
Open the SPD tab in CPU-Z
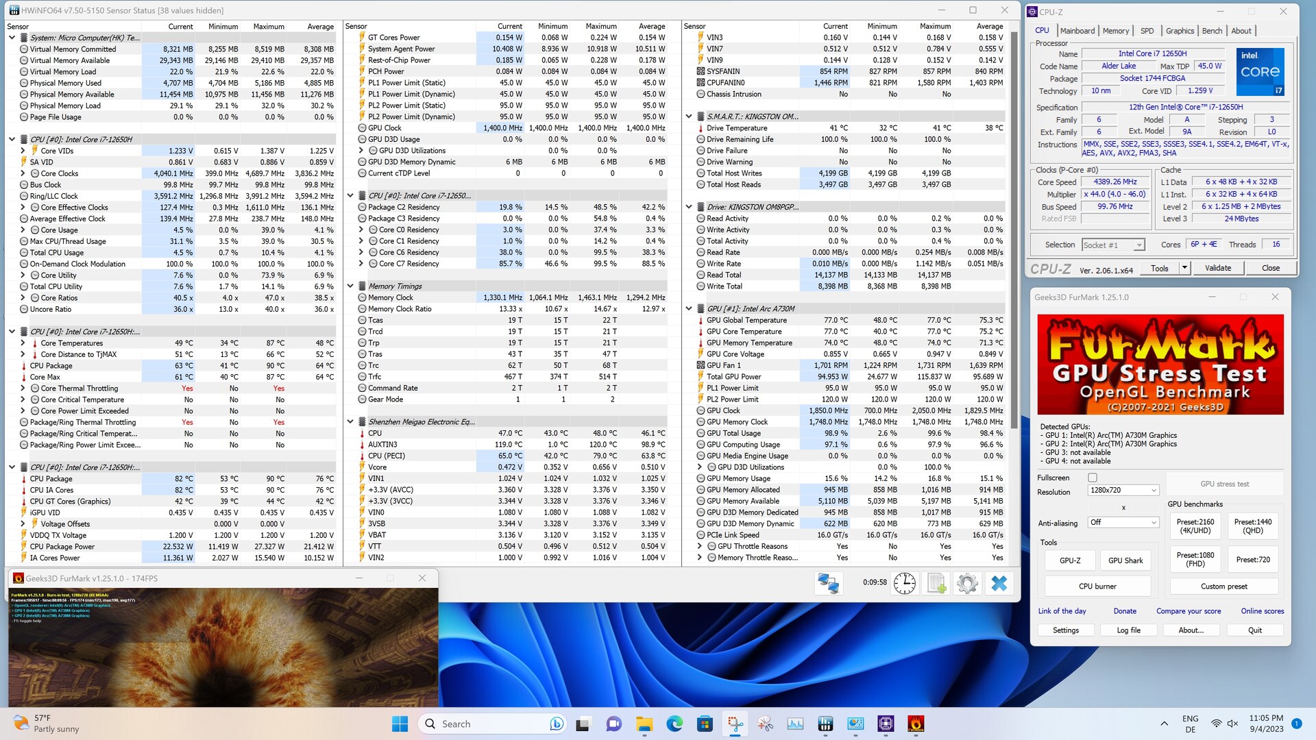(x=1147, y=31)
